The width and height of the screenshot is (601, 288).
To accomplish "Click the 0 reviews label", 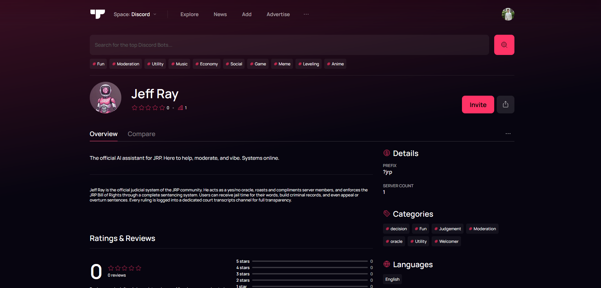I will [117, 275].
